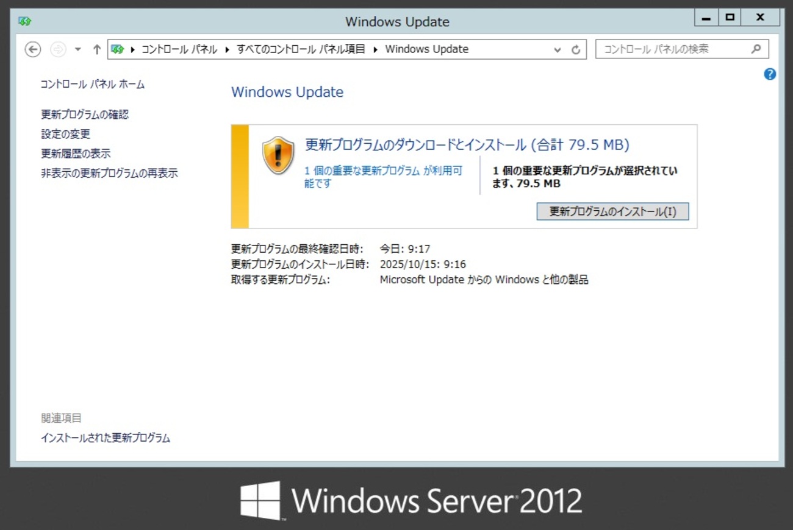Click 非表示の更新プログラムの再表示 link

(109, 173)
